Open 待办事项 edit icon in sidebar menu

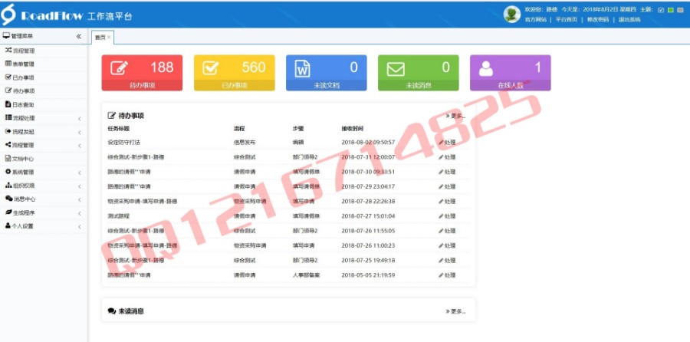pyautogui.click(x=8, y=90)
